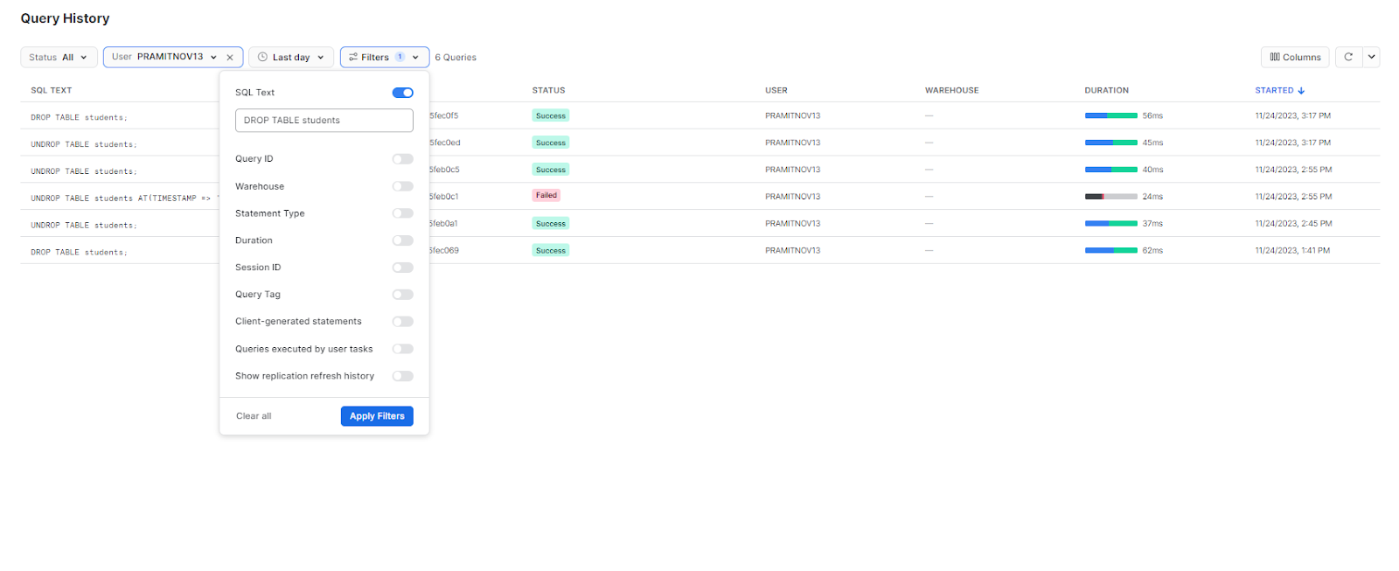Click the Started column sort arrow
The width and height of the screenshot is (1399, 571).
click(x=1301, y=91)
